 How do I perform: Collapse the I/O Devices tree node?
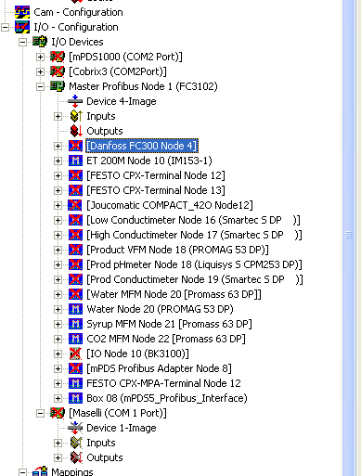coord(22,42)
